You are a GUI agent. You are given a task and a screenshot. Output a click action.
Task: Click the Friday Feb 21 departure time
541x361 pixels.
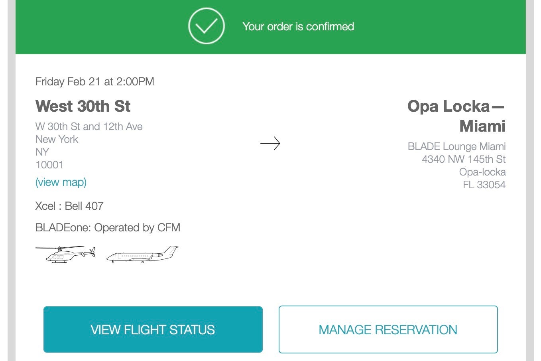click(94, 82)
